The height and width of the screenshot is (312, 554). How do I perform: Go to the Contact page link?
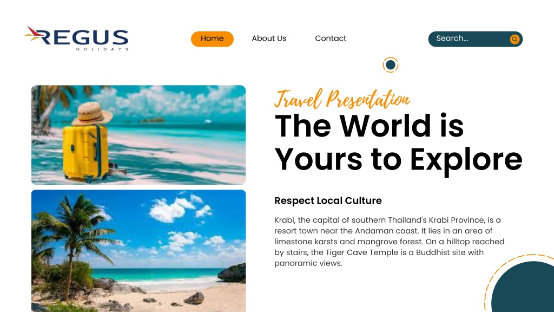point(331,38)
